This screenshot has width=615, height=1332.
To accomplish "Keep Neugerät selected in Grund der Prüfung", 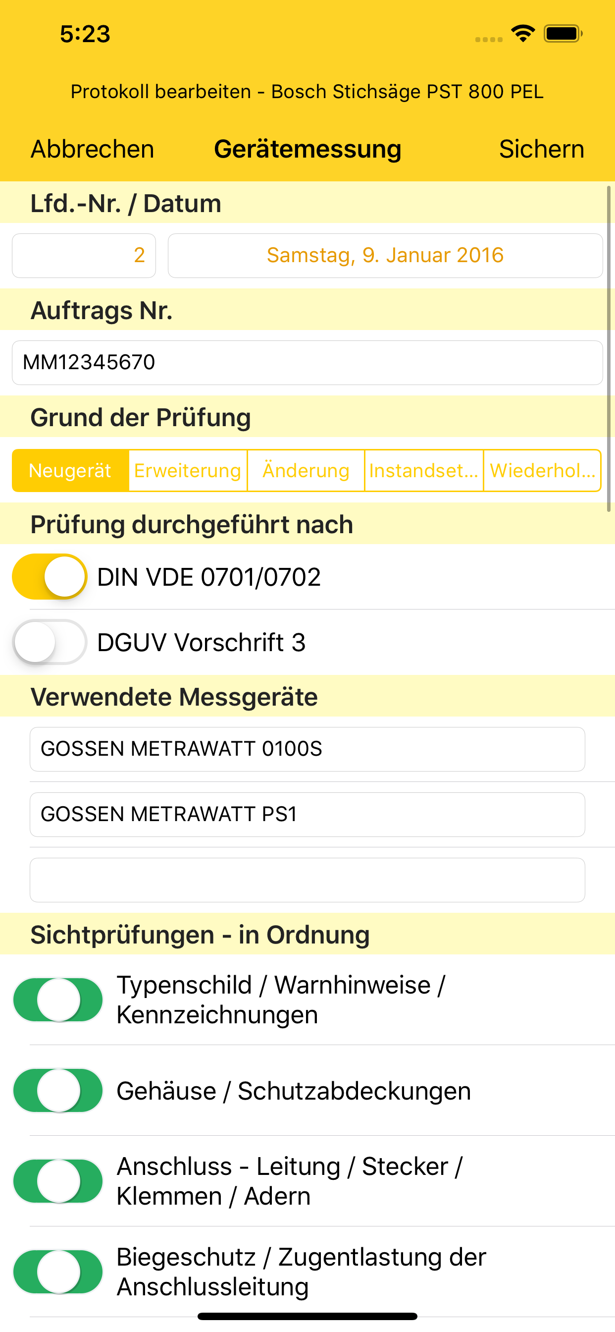I will (x=71, y=471).
